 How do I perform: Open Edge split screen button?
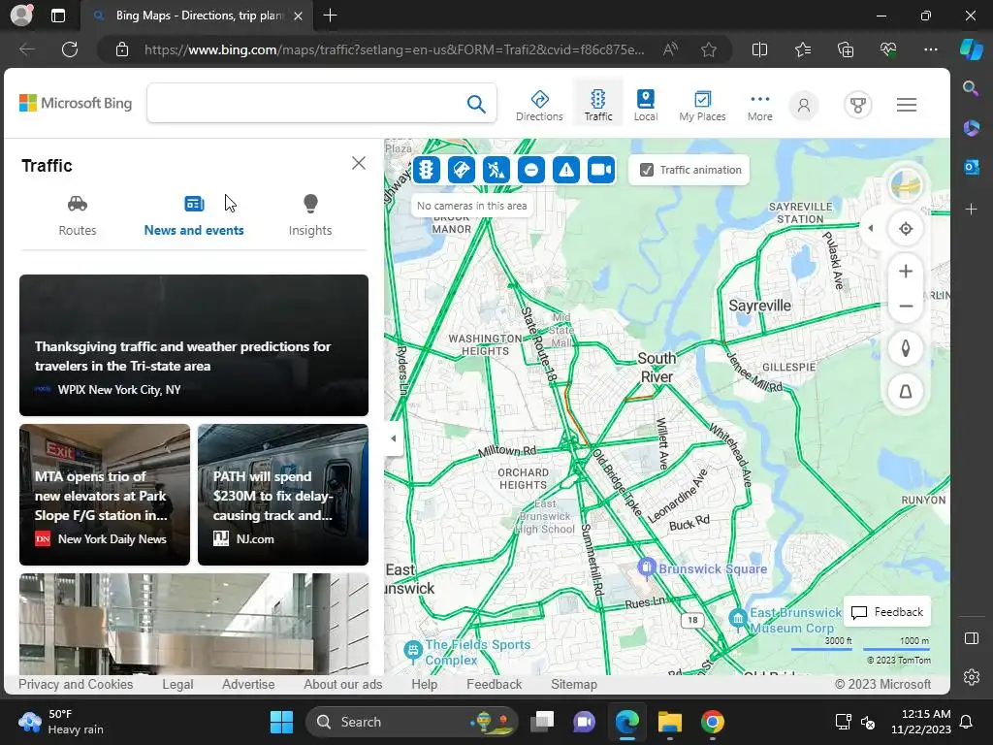click(x=759, y=49)
